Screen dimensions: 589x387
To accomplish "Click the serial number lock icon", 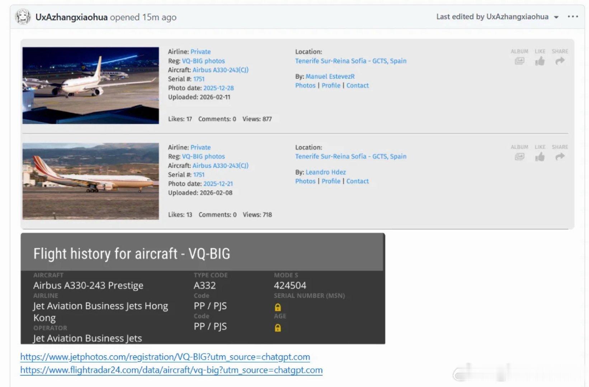I will (x=278, y=307).
